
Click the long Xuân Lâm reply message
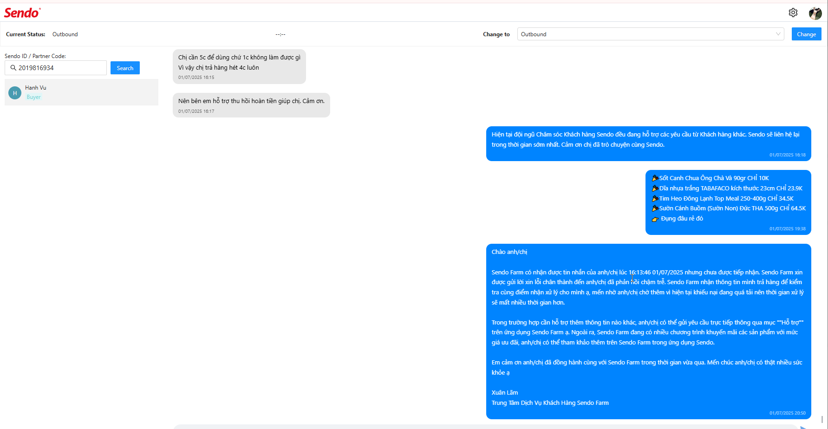point(649,331)
